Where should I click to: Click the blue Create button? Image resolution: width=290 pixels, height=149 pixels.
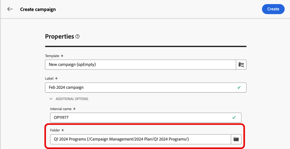click(x=273, y=9)
